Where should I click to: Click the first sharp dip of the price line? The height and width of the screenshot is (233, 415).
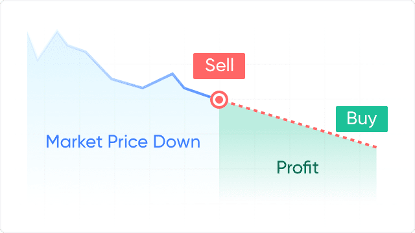click(x=38, y=60)
